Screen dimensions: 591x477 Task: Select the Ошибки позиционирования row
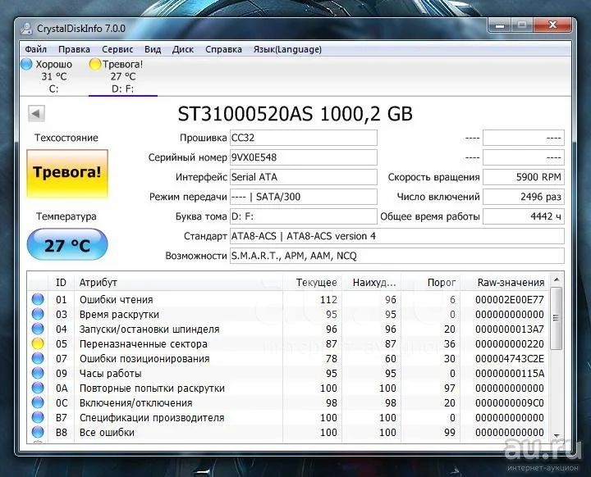[288, 358]
